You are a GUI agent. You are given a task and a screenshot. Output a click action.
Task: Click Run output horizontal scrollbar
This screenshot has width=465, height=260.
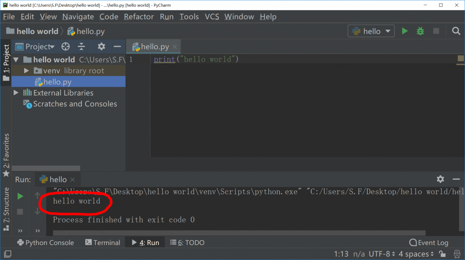click(239, 233)
